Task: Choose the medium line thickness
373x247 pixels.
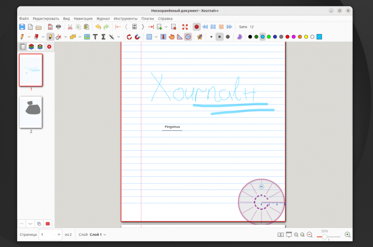Action: tap(219, 37)
